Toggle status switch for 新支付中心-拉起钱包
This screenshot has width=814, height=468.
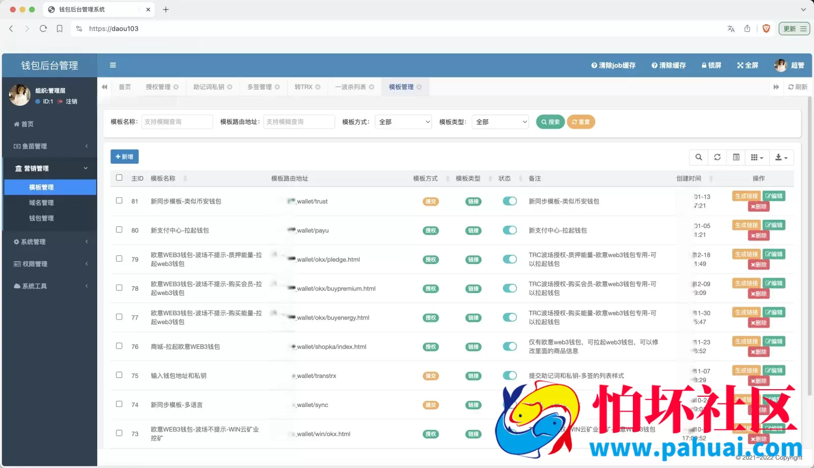point(510,230)
